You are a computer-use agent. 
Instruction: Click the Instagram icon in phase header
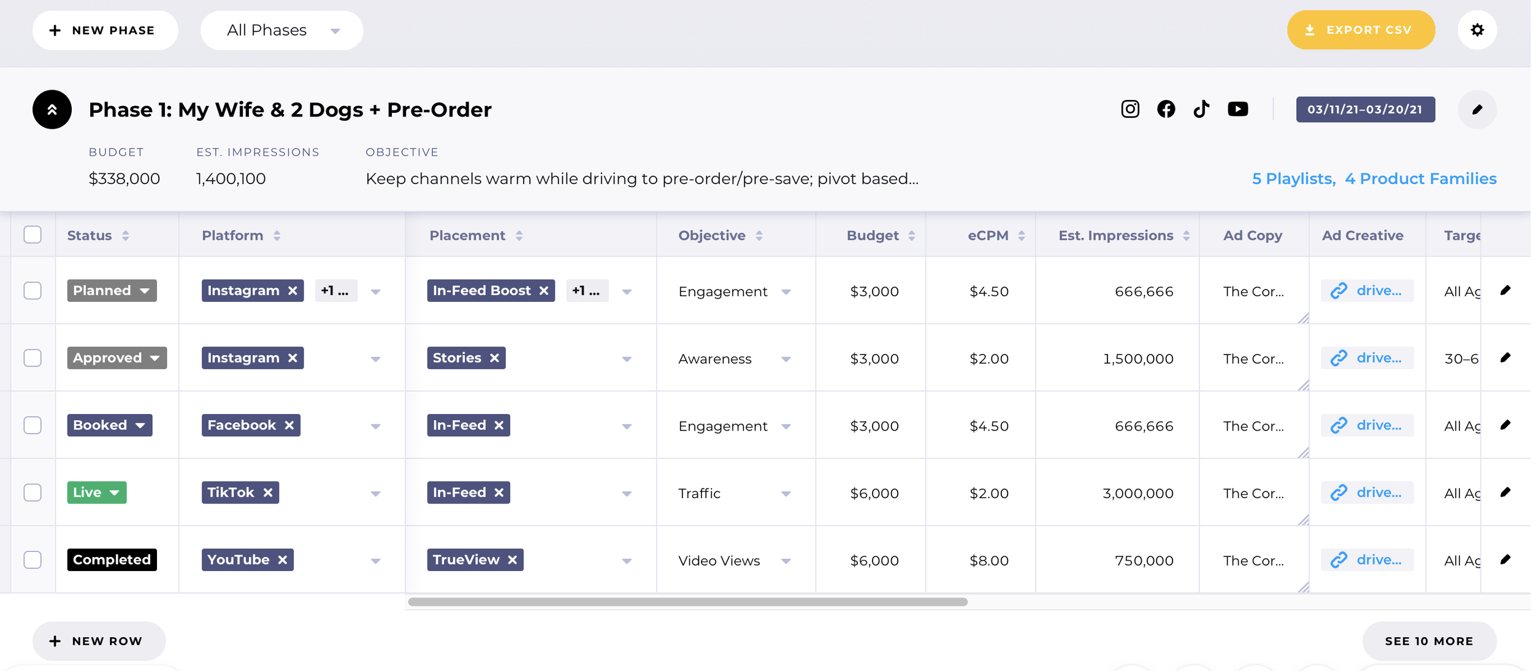[1130, 109]
